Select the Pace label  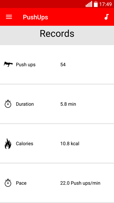[x=21, y=183]
